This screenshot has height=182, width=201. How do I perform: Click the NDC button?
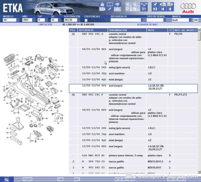coord(77,179)
